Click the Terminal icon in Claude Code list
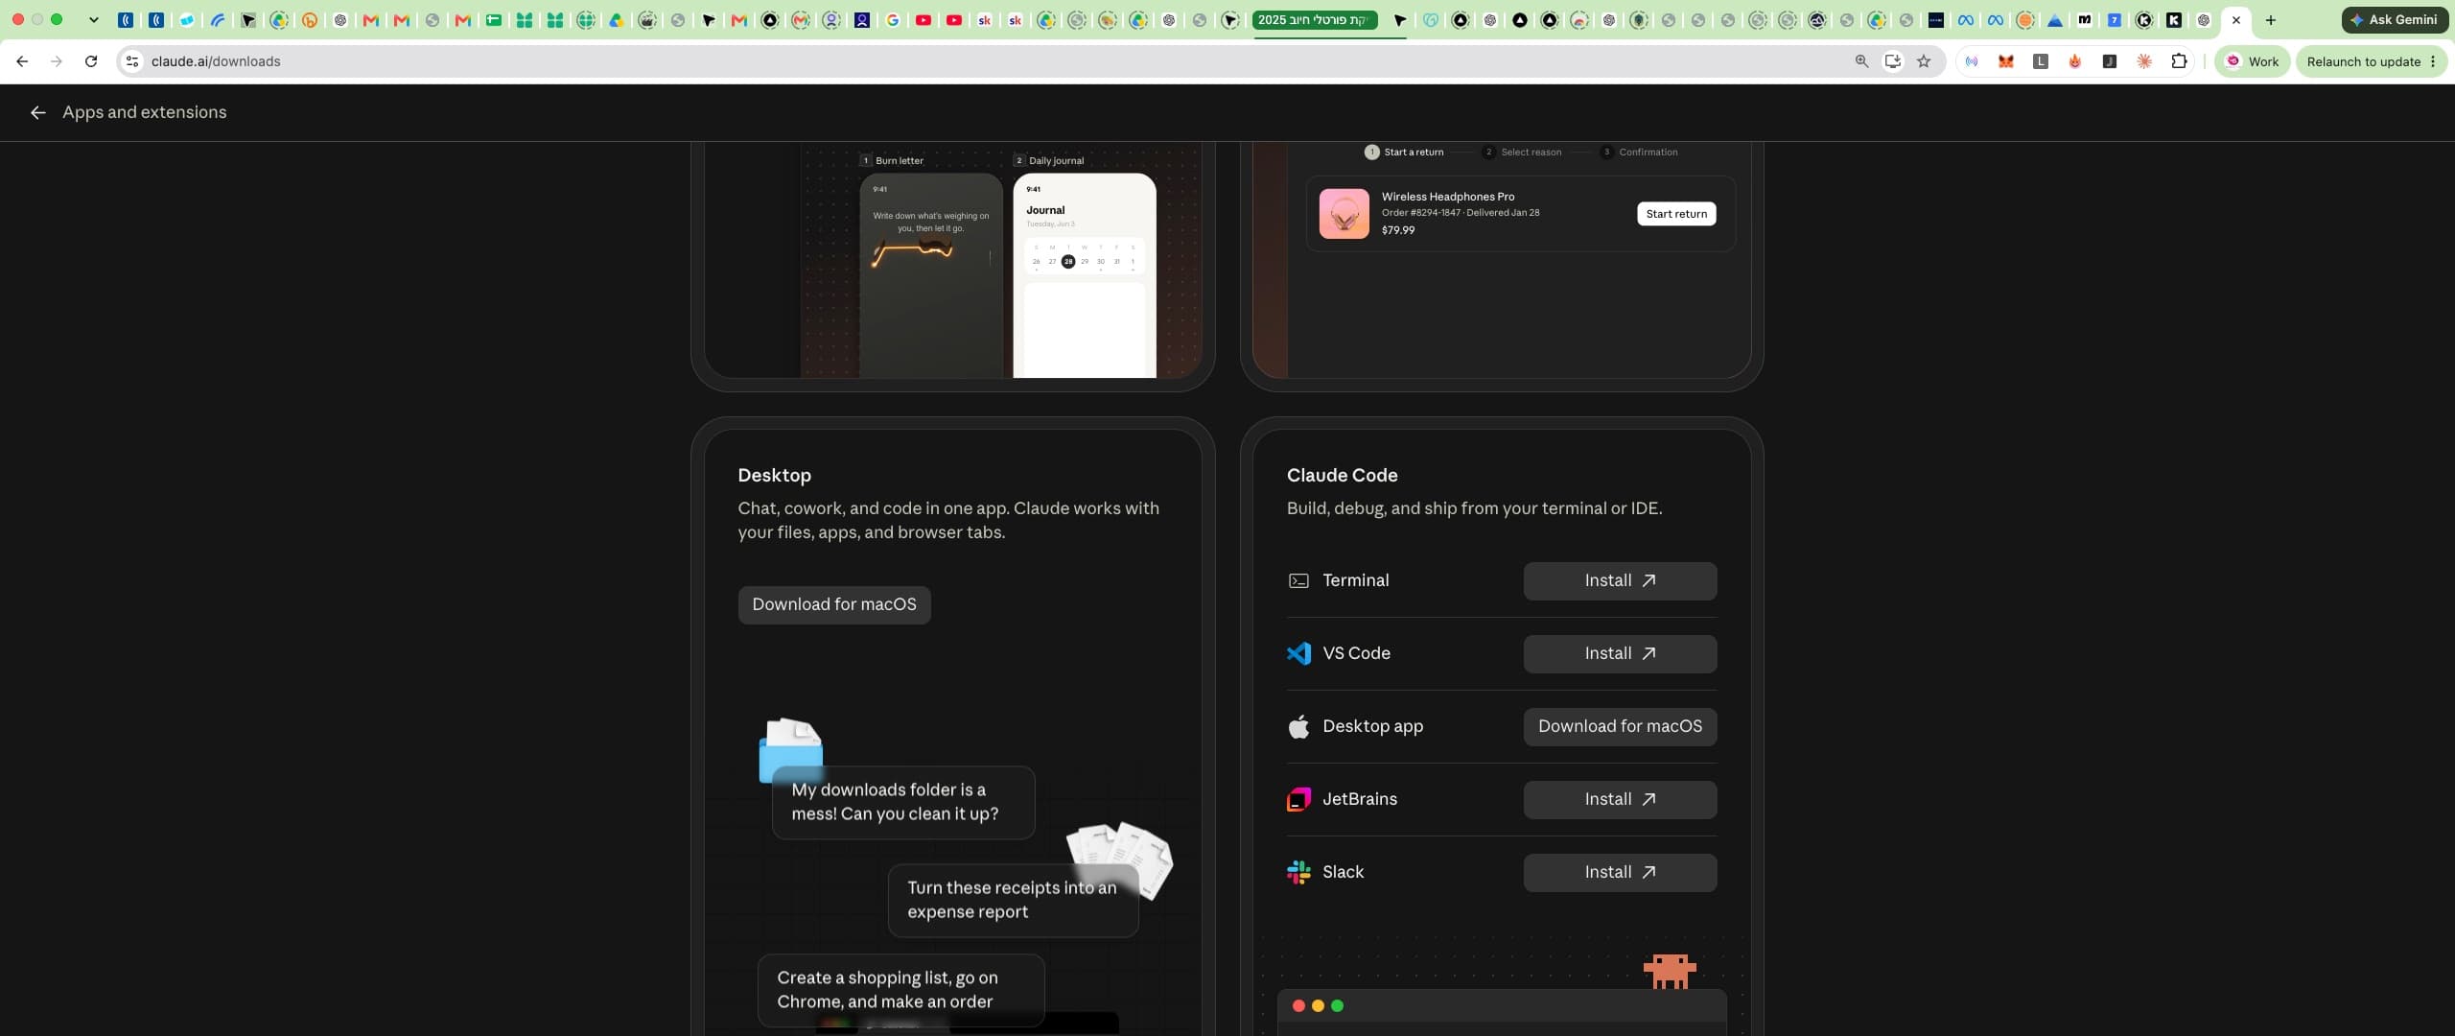 coord(1298,580)
